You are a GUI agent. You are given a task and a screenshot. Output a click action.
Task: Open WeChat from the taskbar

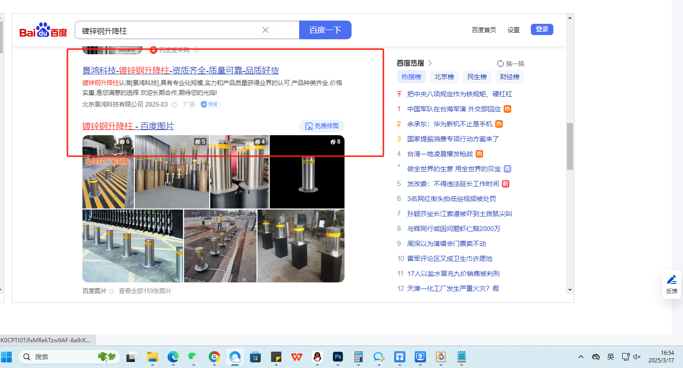pos(193,357)
